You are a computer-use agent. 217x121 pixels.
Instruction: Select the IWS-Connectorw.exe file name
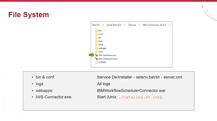click(108, 59)
